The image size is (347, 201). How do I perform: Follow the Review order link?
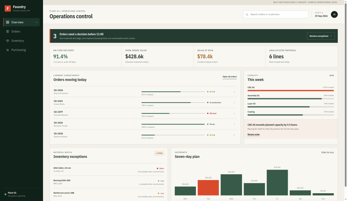(253, 134)
